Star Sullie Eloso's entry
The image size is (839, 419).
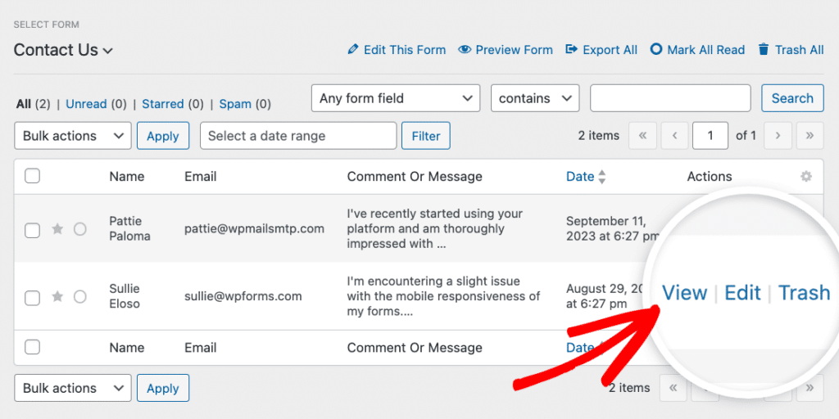(57, 296)
